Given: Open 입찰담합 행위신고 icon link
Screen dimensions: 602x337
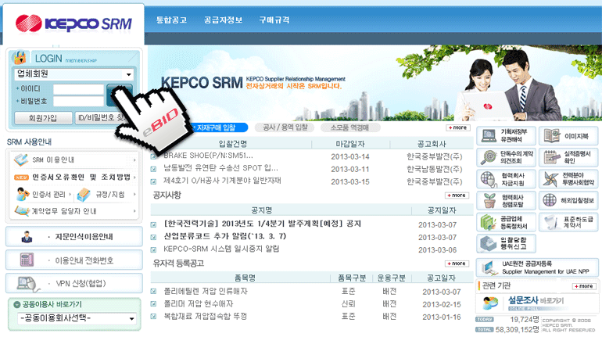Looking at the screenshot, I should [506, 243].
